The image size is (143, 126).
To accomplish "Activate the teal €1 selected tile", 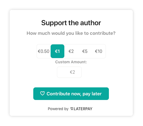I will click(57, 51).
